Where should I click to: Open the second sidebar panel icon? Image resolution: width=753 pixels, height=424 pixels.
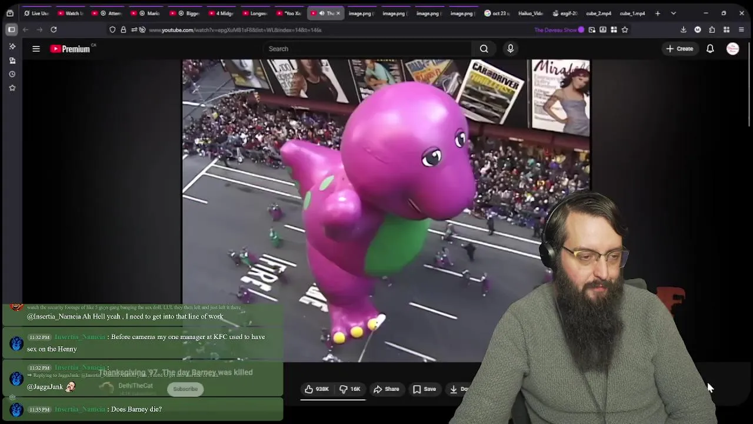(x=12, y=60)
